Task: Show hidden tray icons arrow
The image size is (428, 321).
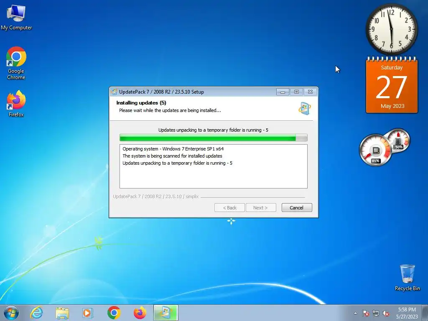Action: [355, 313]
